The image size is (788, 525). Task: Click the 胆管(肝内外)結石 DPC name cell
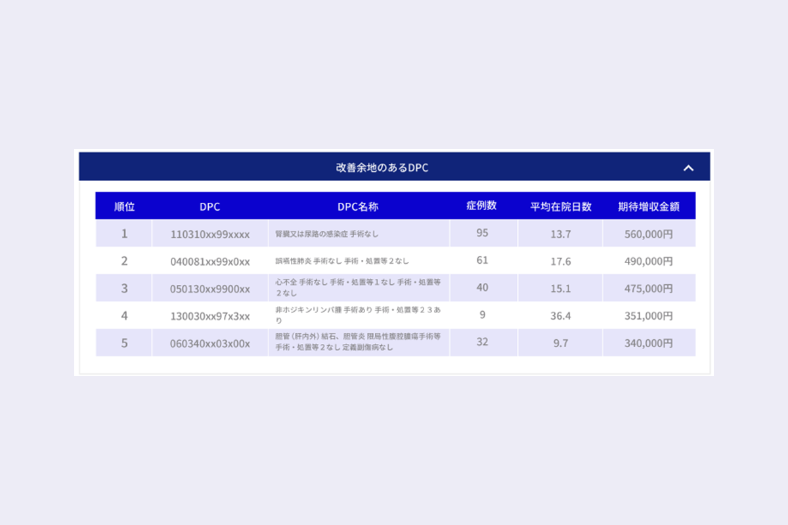tap(359, 343)
